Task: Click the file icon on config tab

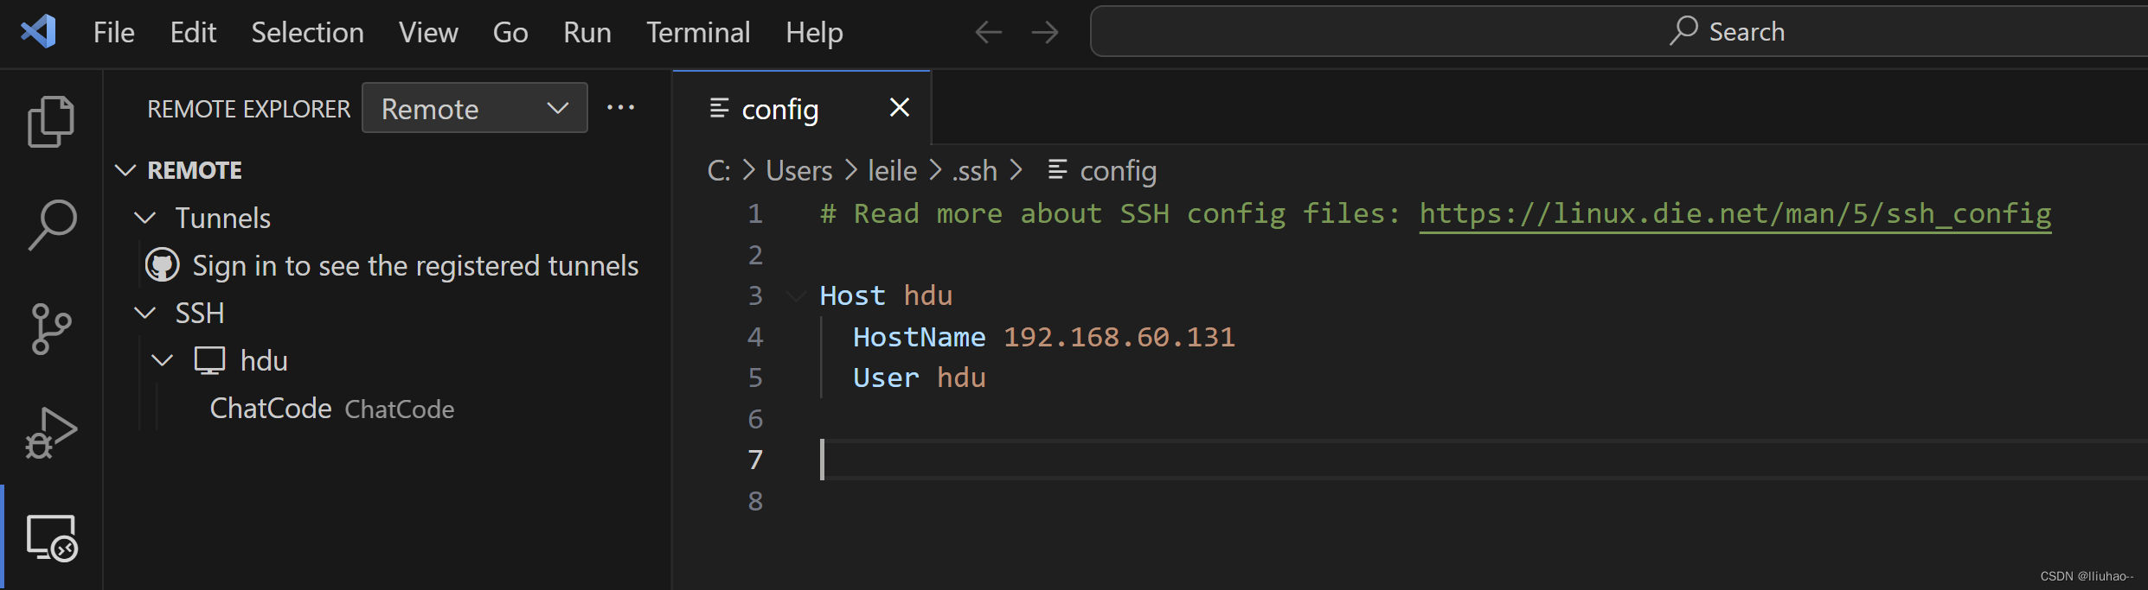Action: 719,108
